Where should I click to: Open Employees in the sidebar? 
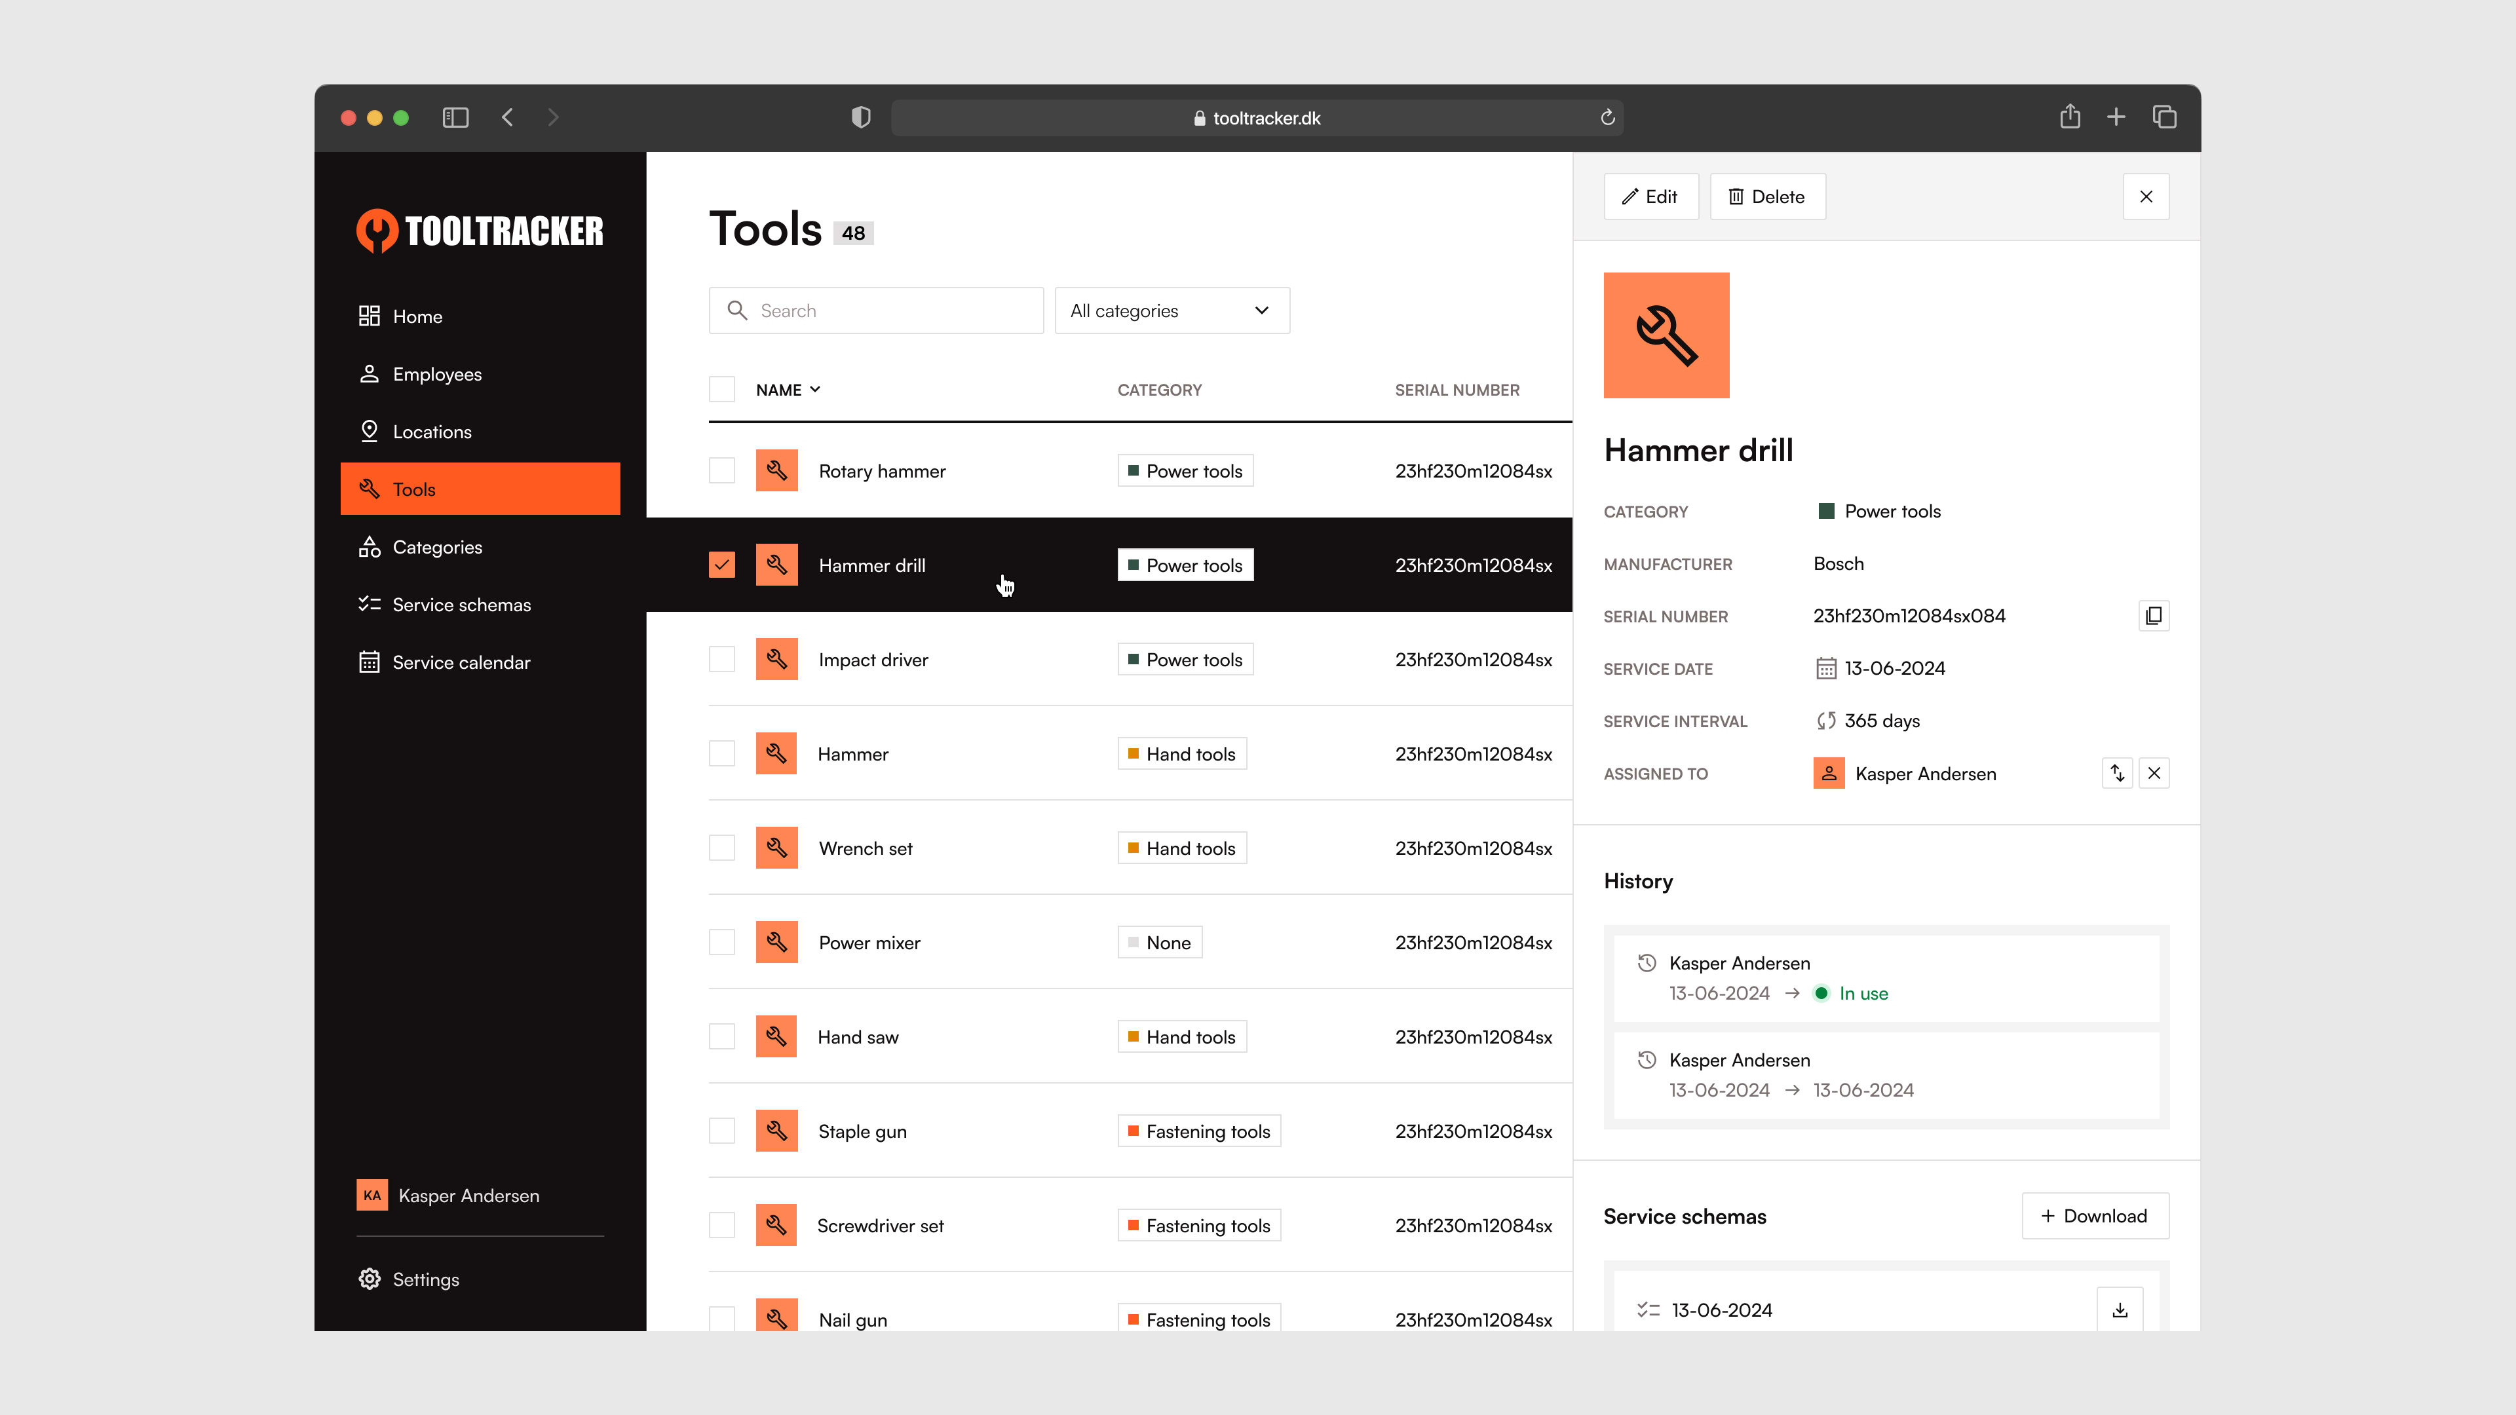point(480,374)
